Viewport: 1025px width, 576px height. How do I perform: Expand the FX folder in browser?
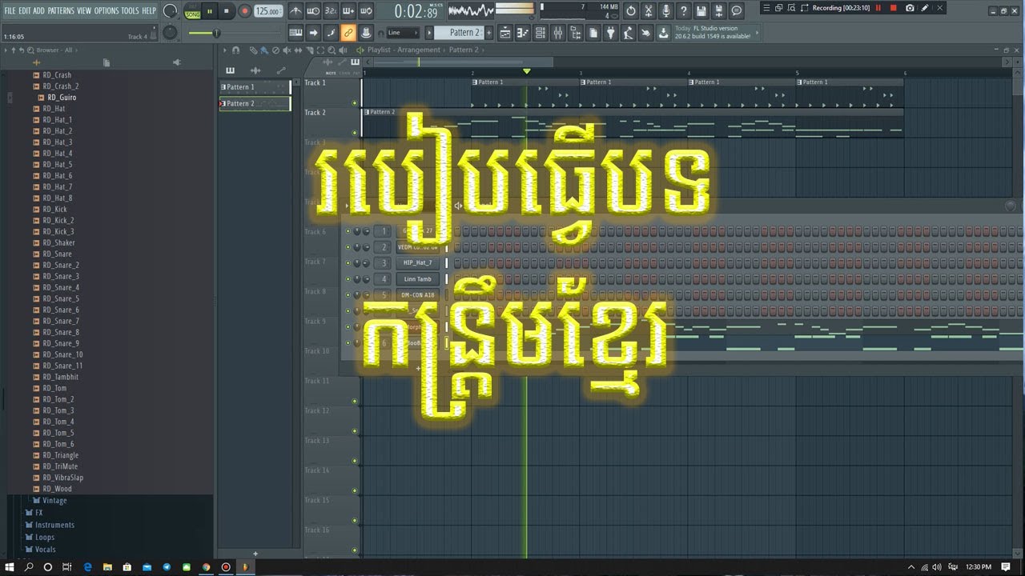click(38, 513)
